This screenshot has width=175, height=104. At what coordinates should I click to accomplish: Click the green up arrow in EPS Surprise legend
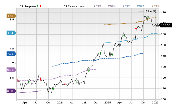38,6
